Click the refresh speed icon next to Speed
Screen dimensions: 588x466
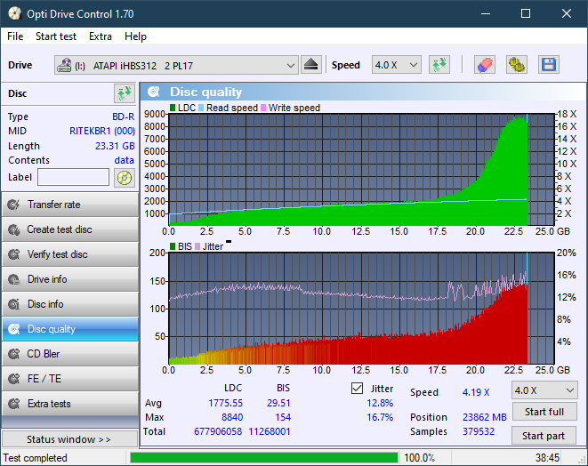tap(439, 65)
